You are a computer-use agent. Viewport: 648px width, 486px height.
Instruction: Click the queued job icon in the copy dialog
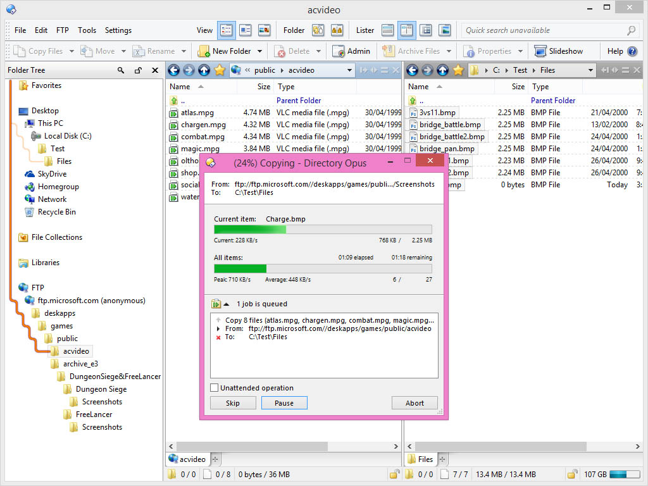click(x=216, y=304)
